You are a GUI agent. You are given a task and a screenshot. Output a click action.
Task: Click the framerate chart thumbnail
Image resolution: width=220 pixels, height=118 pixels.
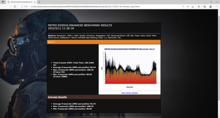(129, 68)
